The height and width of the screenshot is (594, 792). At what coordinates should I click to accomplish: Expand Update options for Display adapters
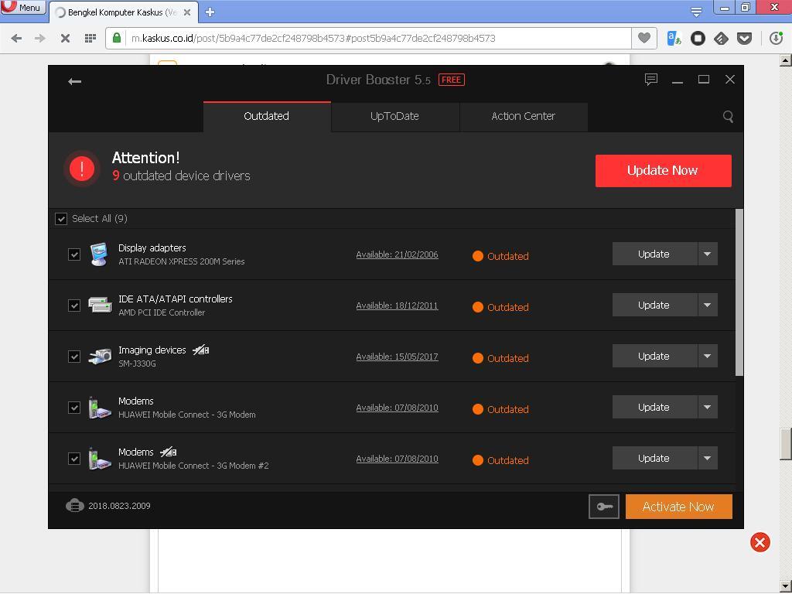pos(708,254)
